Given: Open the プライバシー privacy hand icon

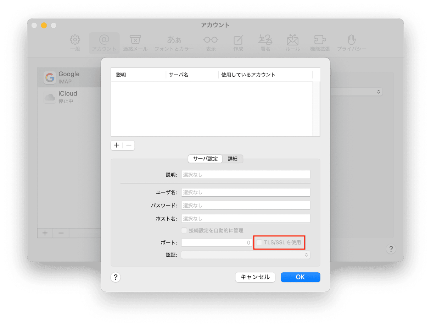Looking at the screenshot, I should click(x=351, y=40).
